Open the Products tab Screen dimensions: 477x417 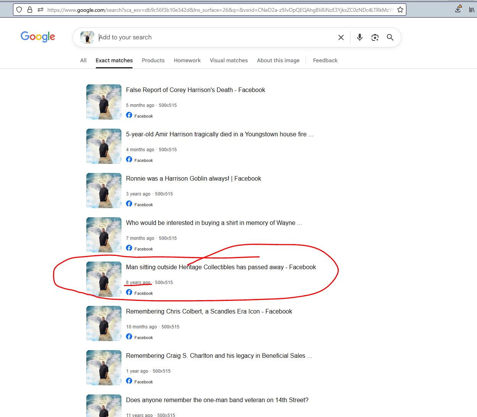click(x=153, y=60)
